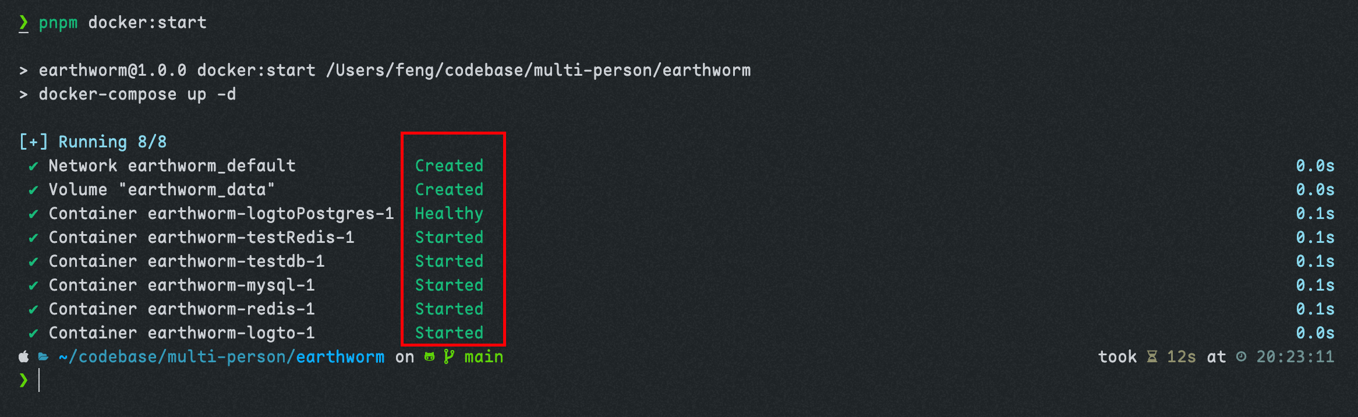Click the checkmark beside earthworm-logto-1 container
This screenshot has height=417, width=1358.
pyautogui.click(x=34, y=334)
